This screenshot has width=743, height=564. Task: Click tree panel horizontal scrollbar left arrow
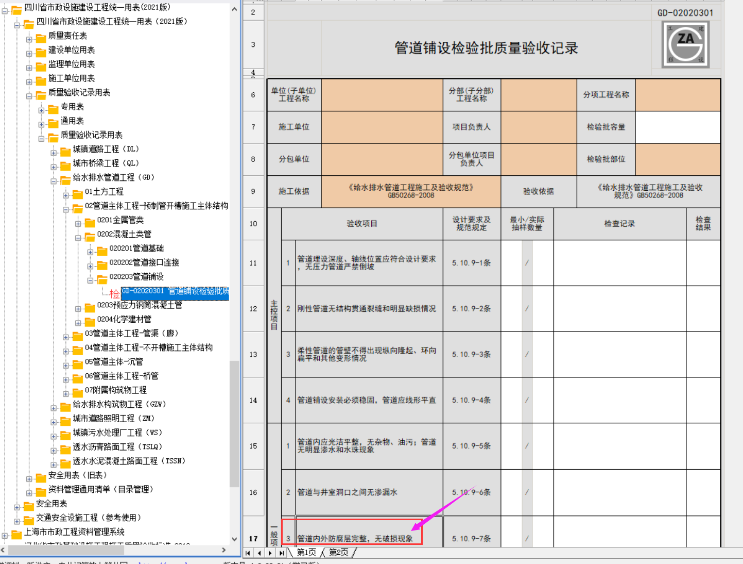[x=4, y=550]
